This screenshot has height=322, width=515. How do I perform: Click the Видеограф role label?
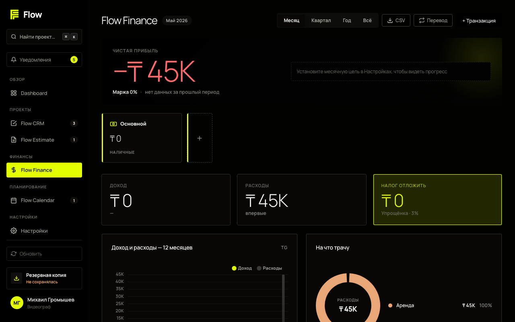[39, 307]
